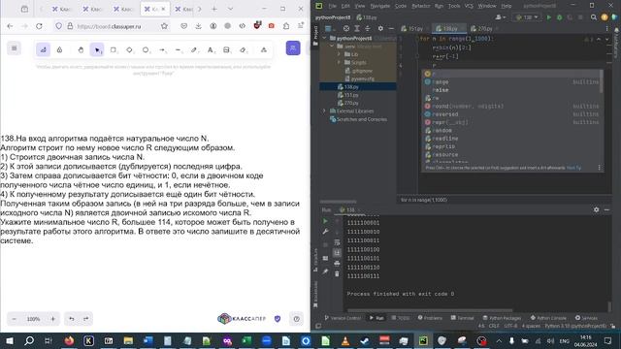Open the Tools menu in PyCharm
The image size is (621, 349).
point(454,6)
